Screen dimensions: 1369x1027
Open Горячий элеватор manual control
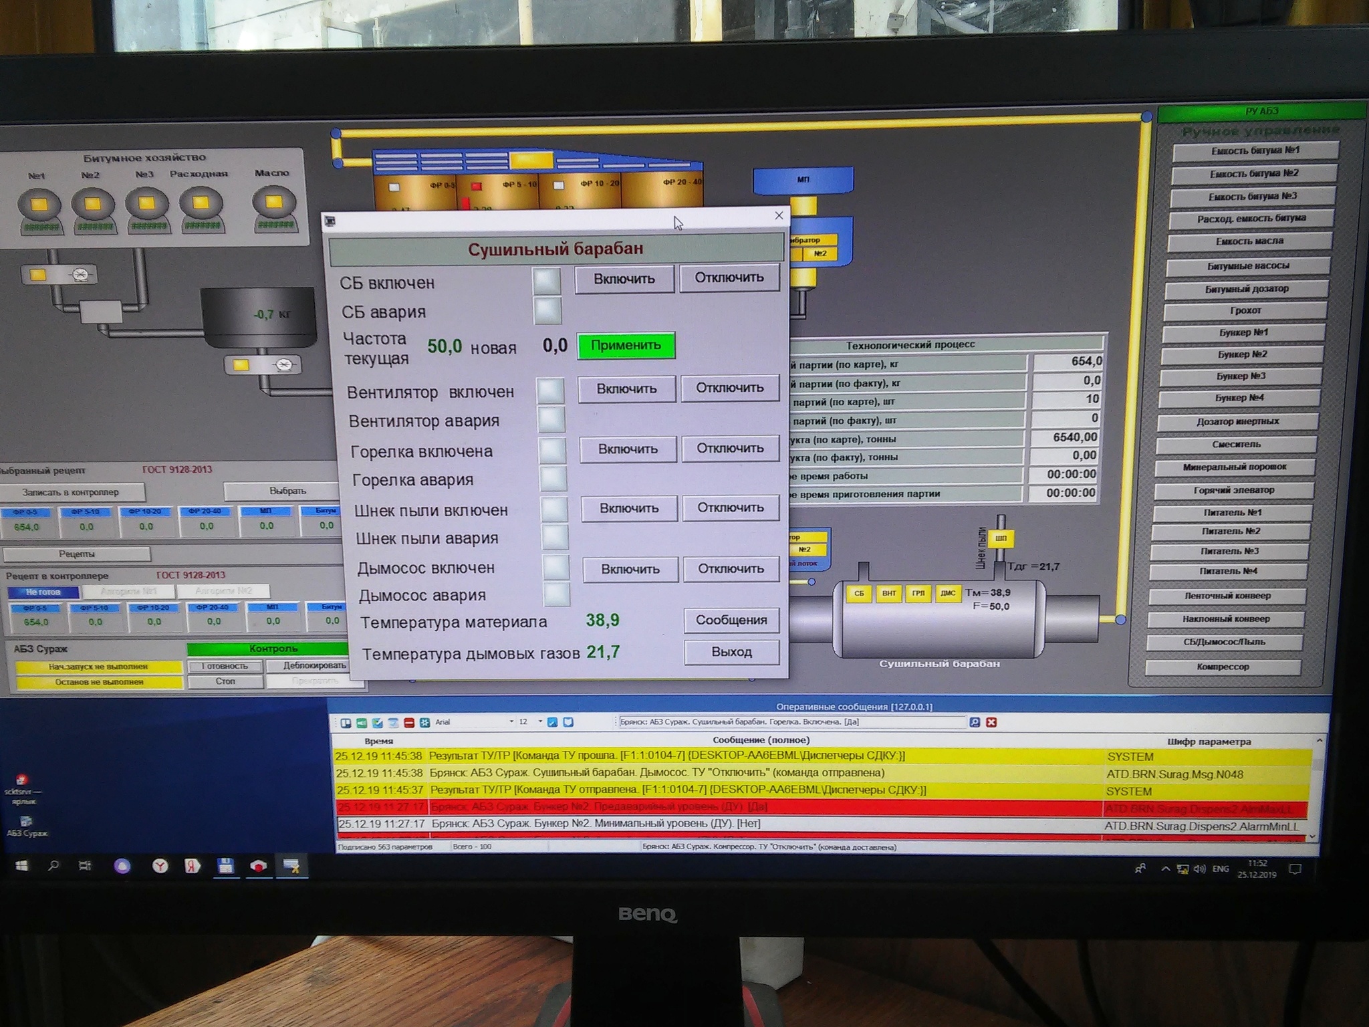click(1233, 491)
